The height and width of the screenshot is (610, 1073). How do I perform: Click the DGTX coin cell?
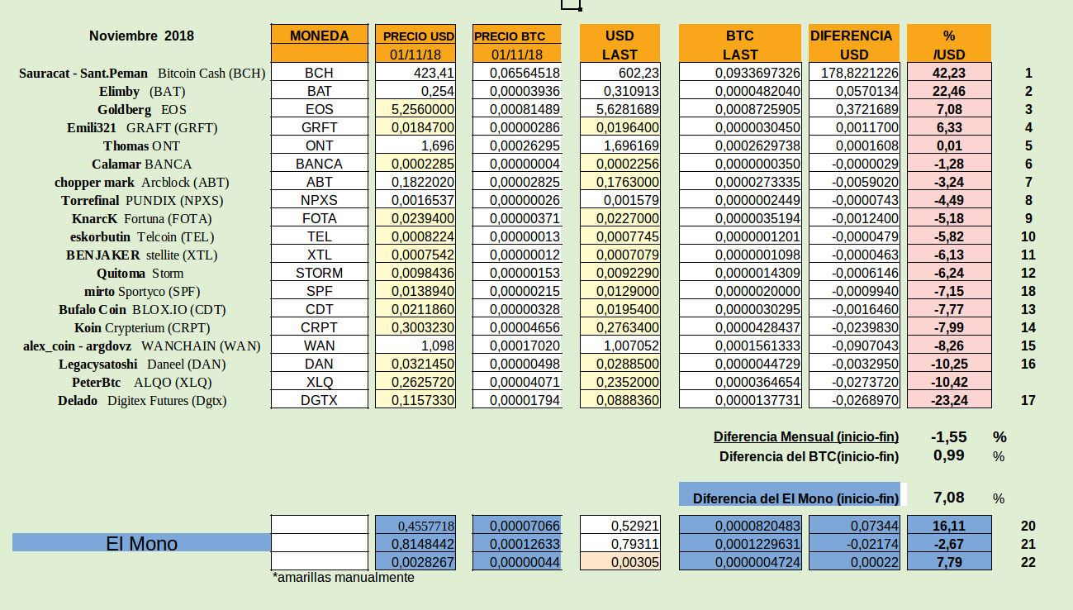tap(320, 400)
